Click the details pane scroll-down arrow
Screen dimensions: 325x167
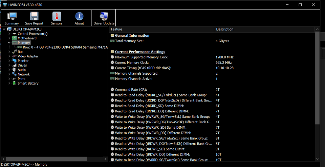tap(317, 159)
